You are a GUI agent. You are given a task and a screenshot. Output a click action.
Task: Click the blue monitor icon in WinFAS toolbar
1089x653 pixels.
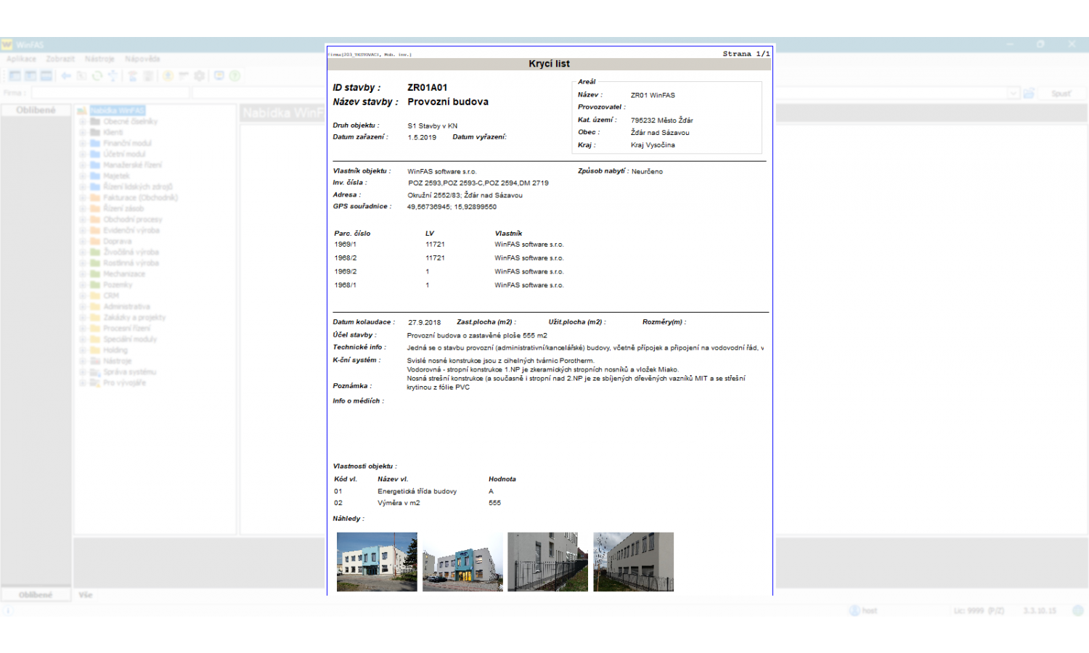219,75
